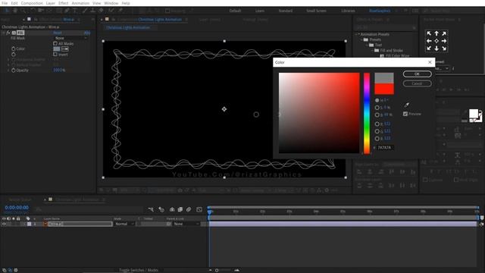Cancel the Color dialog
Viewport: 485px width, 273px height.
(x=417, y=83)
